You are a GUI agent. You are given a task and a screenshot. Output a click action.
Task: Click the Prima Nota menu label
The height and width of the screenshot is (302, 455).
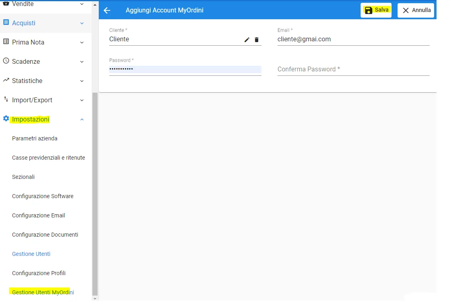point(28,43)
